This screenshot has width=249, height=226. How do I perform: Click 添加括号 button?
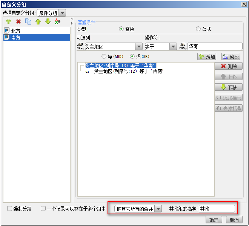tap(229, 98)
